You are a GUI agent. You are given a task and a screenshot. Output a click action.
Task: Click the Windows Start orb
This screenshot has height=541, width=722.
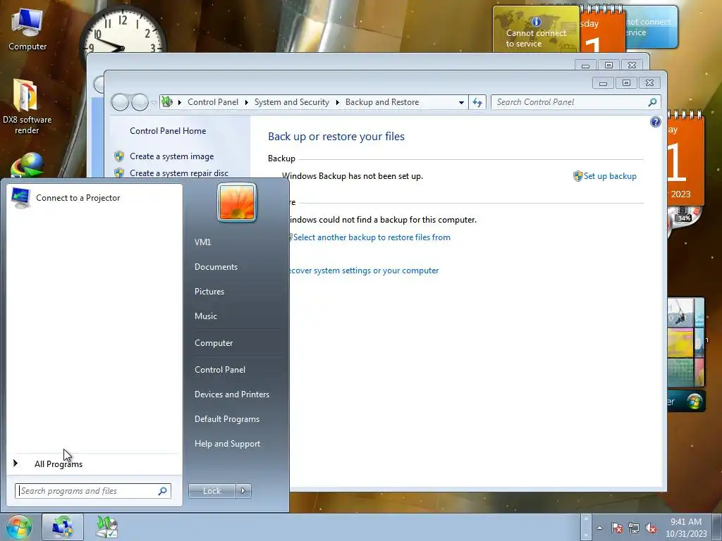18,527
